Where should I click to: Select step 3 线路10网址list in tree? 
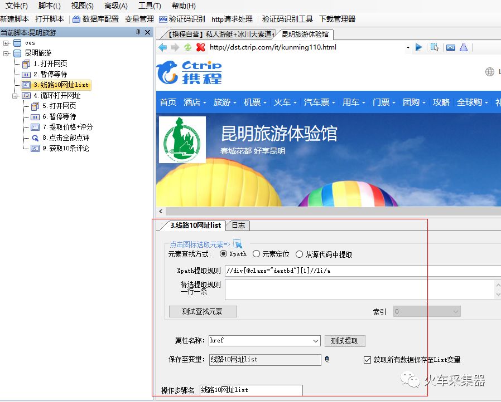point(56,85)
